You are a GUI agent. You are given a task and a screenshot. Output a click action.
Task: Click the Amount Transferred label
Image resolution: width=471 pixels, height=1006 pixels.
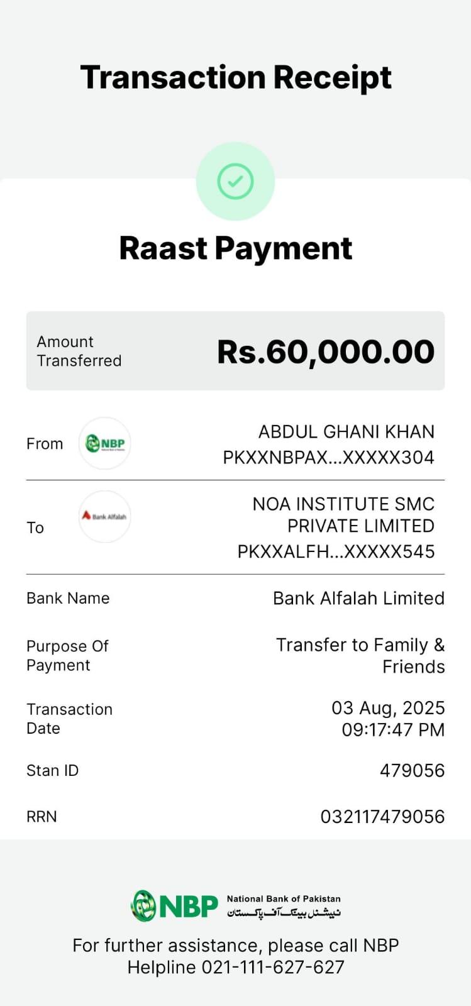tap(79, 351)
